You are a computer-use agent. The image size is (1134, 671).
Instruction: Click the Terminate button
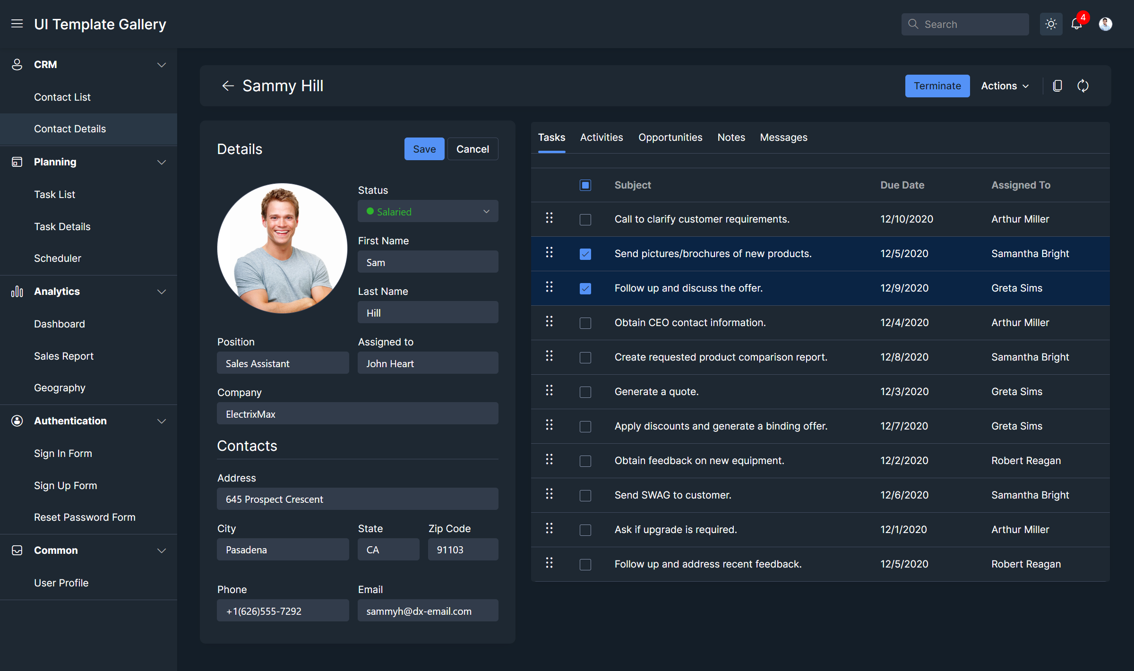click(x=937, y=86)
